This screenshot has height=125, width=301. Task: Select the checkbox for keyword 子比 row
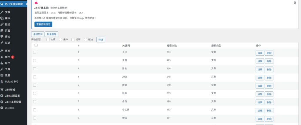pyautogui.click(x=35, y=52)
